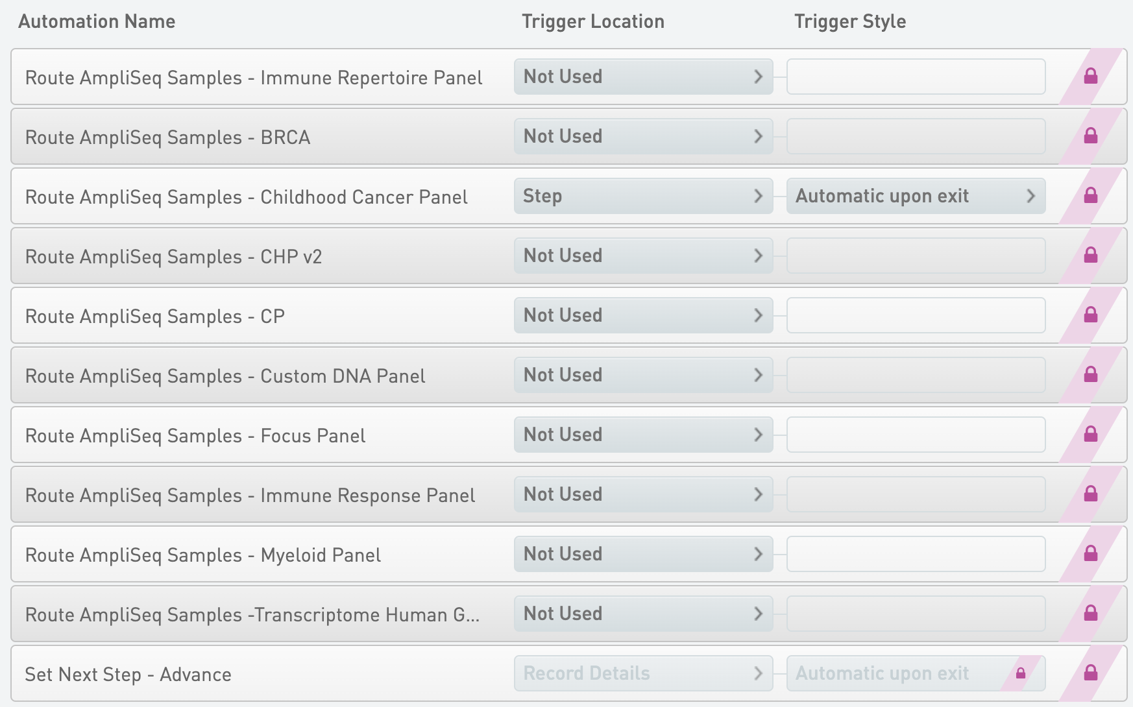The width and height of the screenshot is (1133, 707).
Task: Toggle lock on Myeloid Panel row
Action: coord(1090,554)
